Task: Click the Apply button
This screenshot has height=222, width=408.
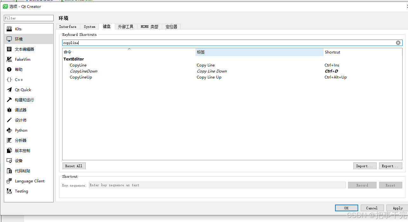Action: coord(398,208)
